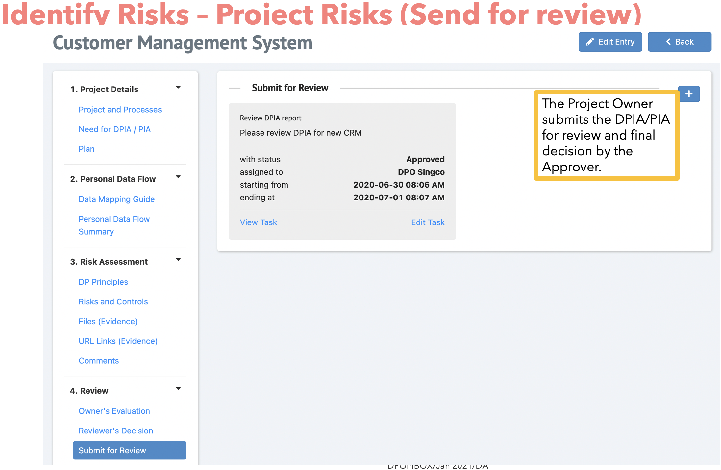721x470 pixels.
Task: Open Edit Task link
Action: (x=428, y=222)
